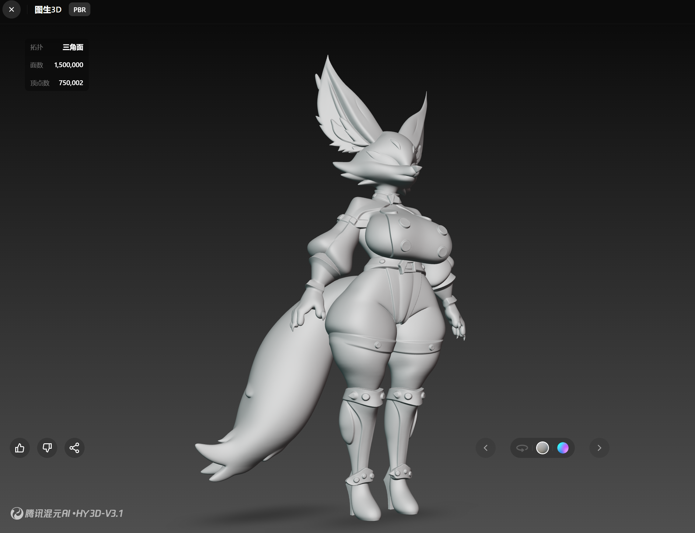Go to the next model with the right chevron
695x533 pixels.
point(599,448)
